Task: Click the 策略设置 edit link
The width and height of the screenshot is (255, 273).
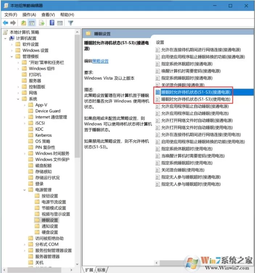Action: point(100,61)
